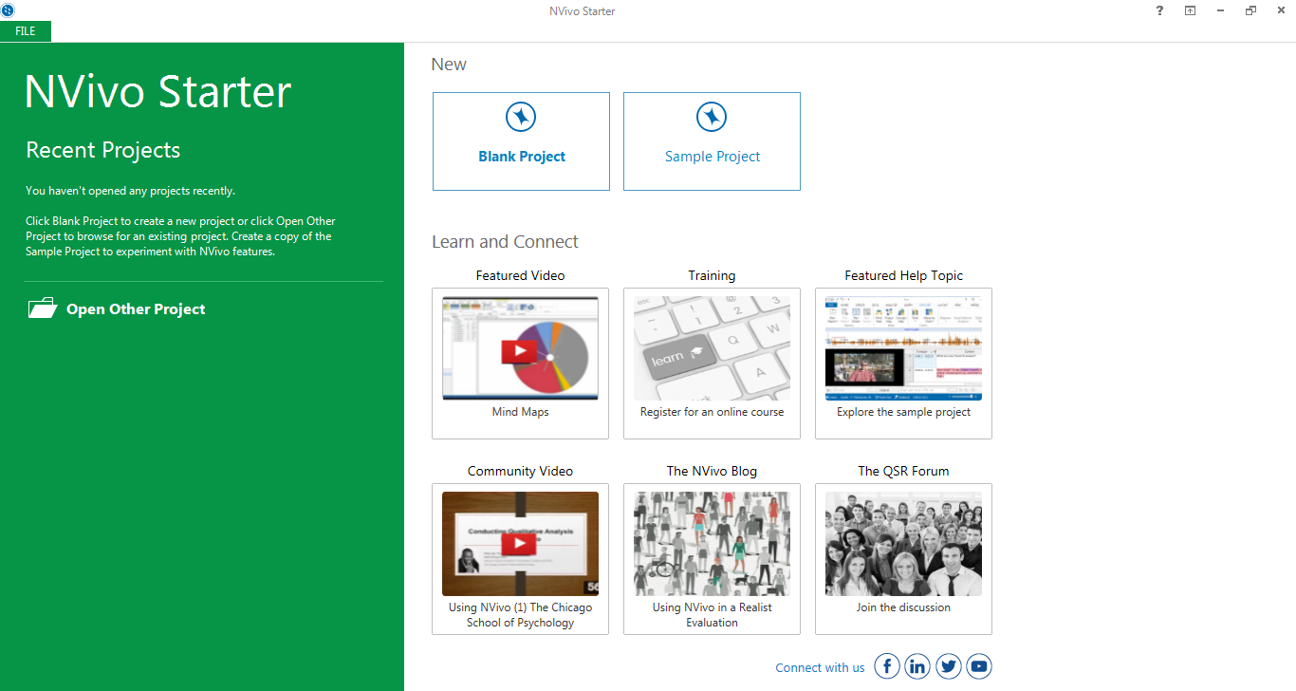Open the YouTube icon
The image size is (1296, 691).
tap(979, 666)
